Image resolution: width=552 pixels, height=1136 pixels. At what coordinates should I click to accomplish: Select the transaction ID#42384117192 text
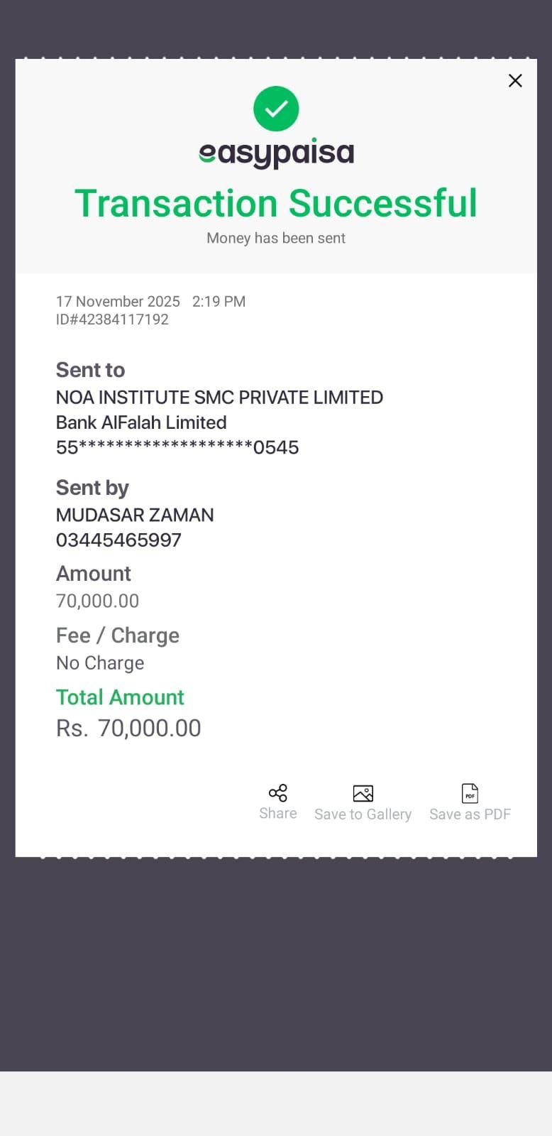coord(112,319)
